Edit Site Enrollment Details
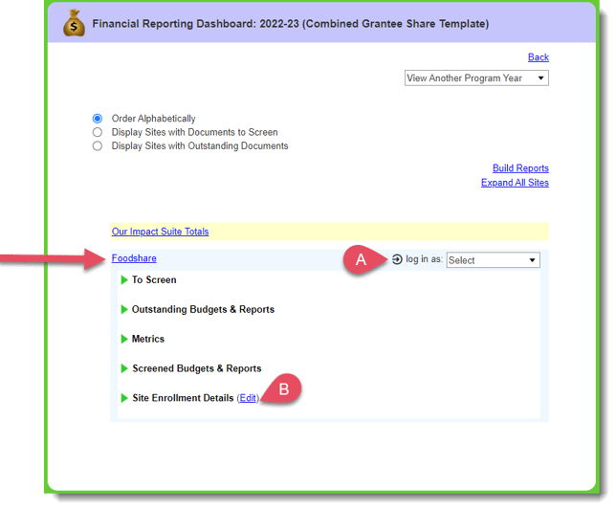616x510 pixels. coord(248,398)
